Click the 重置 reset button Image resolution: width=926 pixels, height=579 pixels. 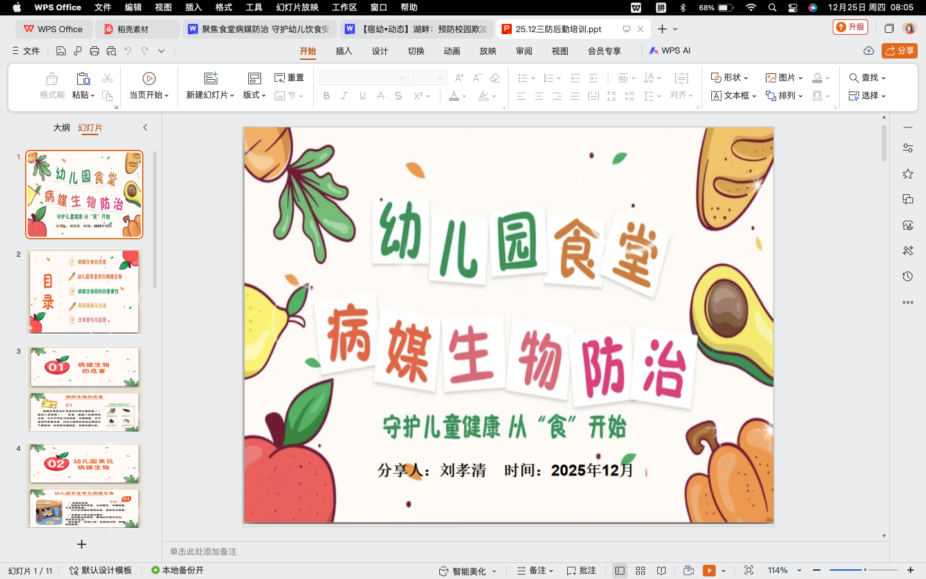(289, 77)
